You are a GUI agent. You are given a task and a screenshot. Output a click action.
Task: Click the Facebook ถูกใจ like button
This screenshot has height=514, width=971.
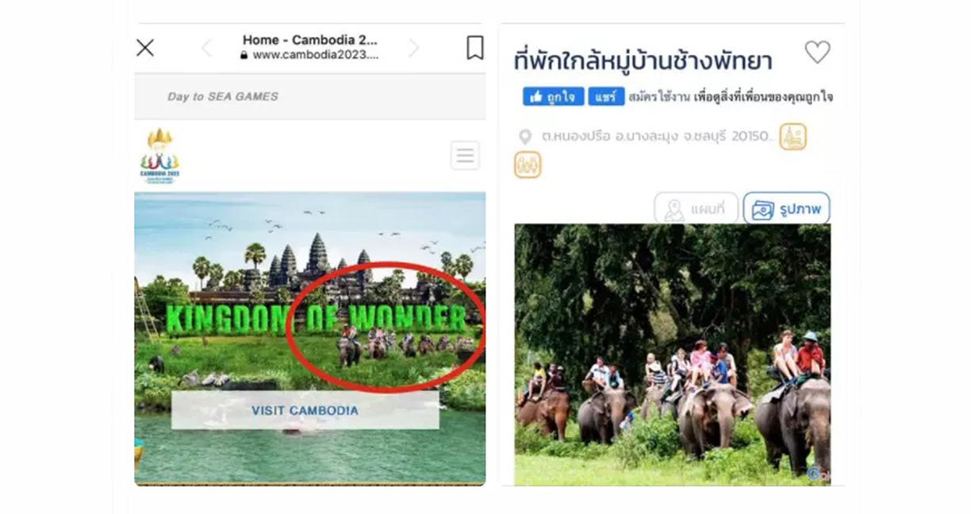553,97
